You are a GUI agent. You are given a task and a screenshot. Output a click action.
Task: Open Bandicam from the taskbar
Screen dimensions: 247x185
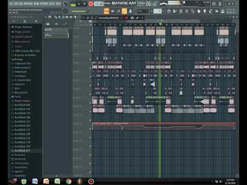91,181
